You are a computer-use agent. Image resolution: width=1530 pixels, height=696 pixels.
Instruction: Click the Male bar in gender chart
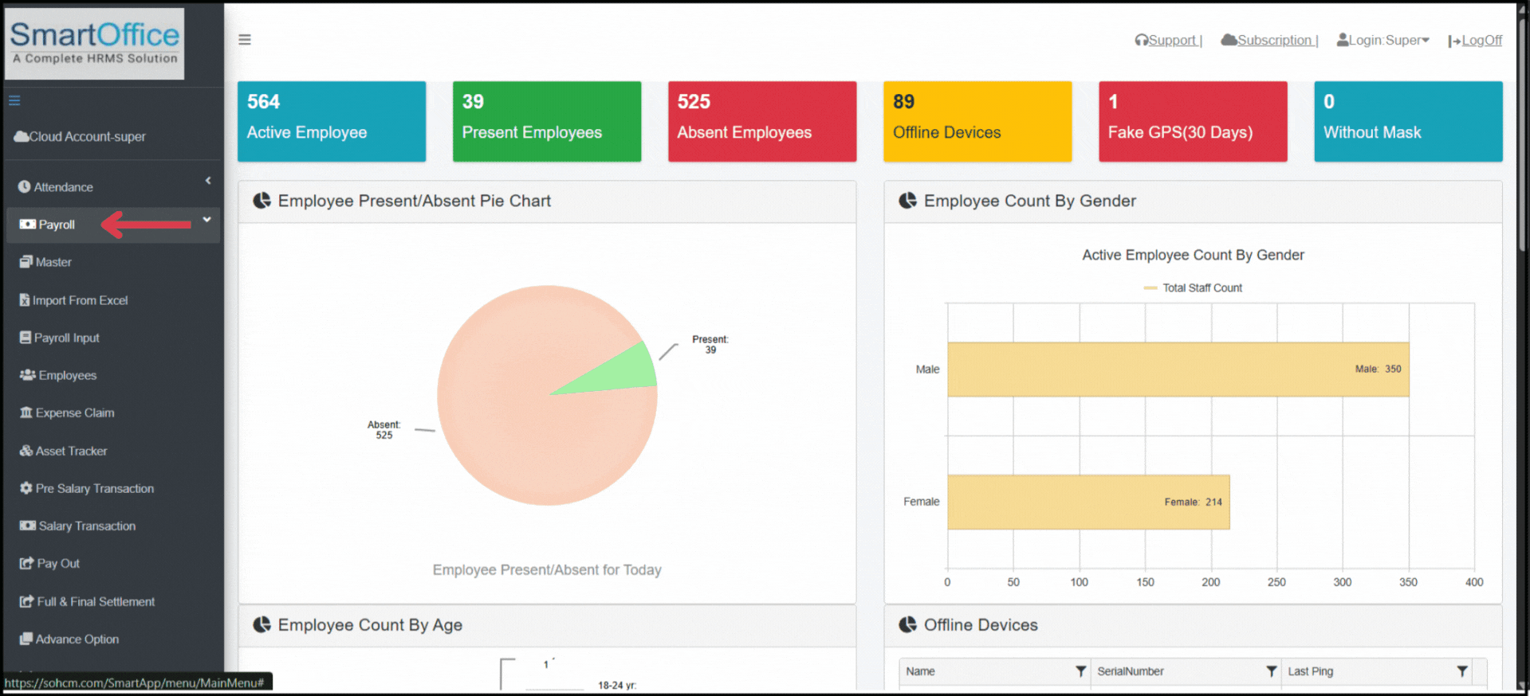pyautogui.click(x=1177, y=370)
